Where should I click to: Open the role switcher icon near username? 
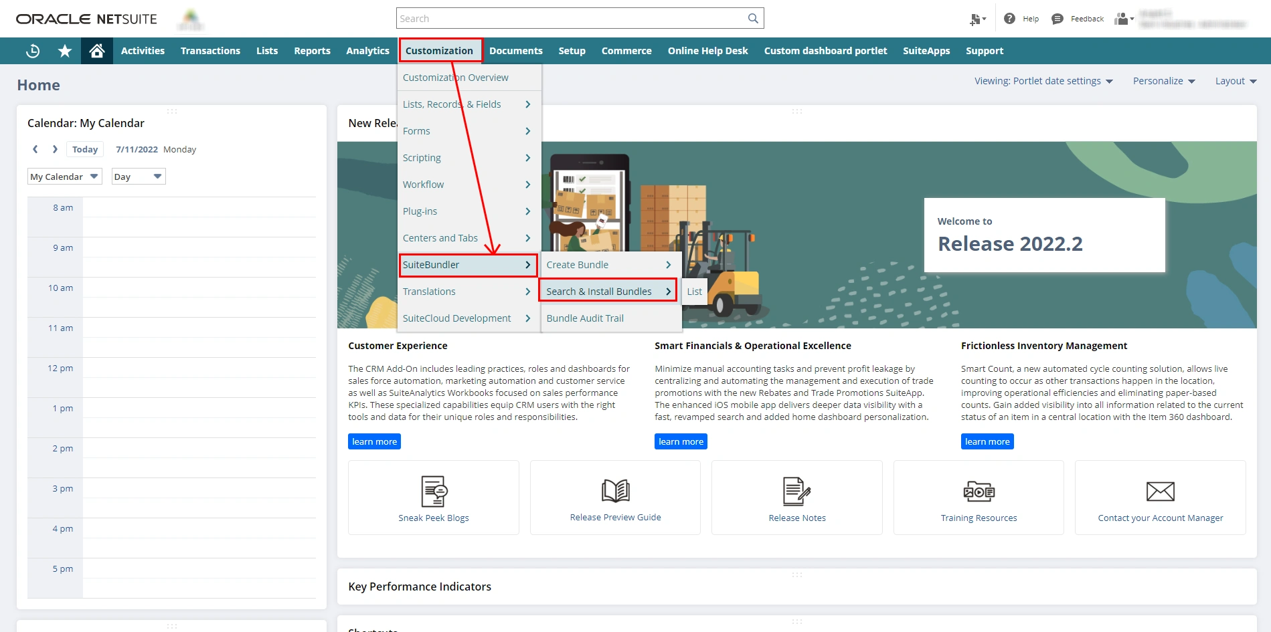coord(1122,18)
